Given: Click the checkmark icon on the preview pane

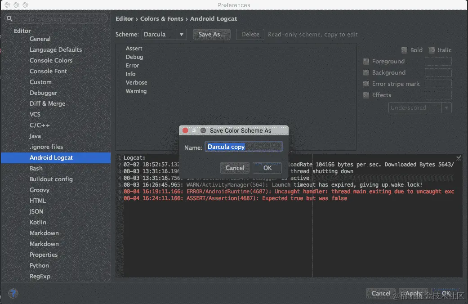Looking at the screenshot, I should 459,158.
